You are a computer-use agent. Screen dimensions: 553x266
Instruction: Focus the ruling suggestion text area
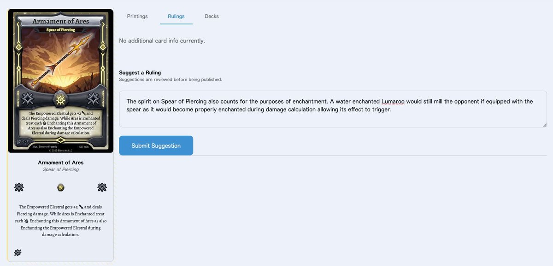(x=333, y=109)
